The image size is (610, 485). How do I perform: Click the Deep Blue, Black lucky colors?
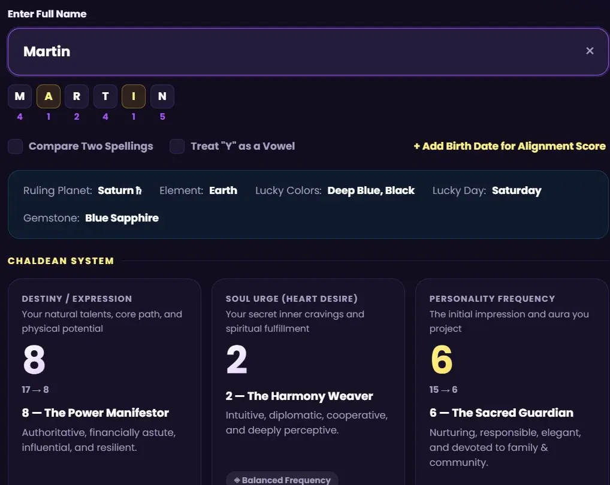click(371, 190)
